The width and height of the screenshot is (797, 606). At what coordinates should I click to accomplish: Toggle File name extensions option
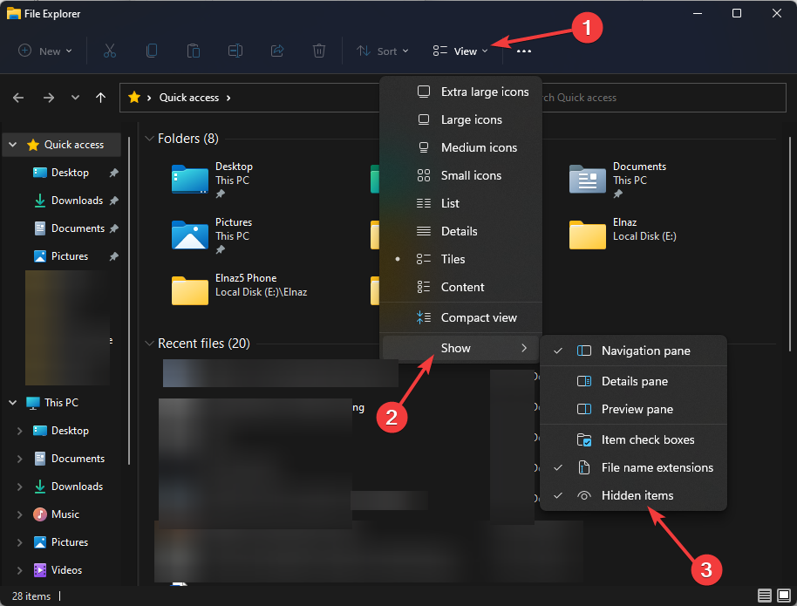click(x=657, y=467)
